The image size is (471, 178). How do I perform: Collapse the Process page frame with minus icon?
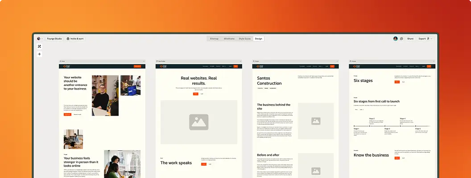click(x=434, y=61)
